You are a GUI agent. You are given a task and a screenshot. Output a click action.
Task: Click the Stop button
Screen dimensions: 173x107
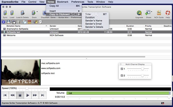20,95
